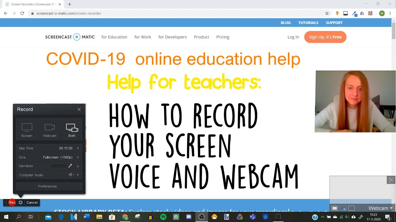Click Sign Up, It's Free button
The width and height of the screenshot is (396, 222).
click(x=325, y=37)
